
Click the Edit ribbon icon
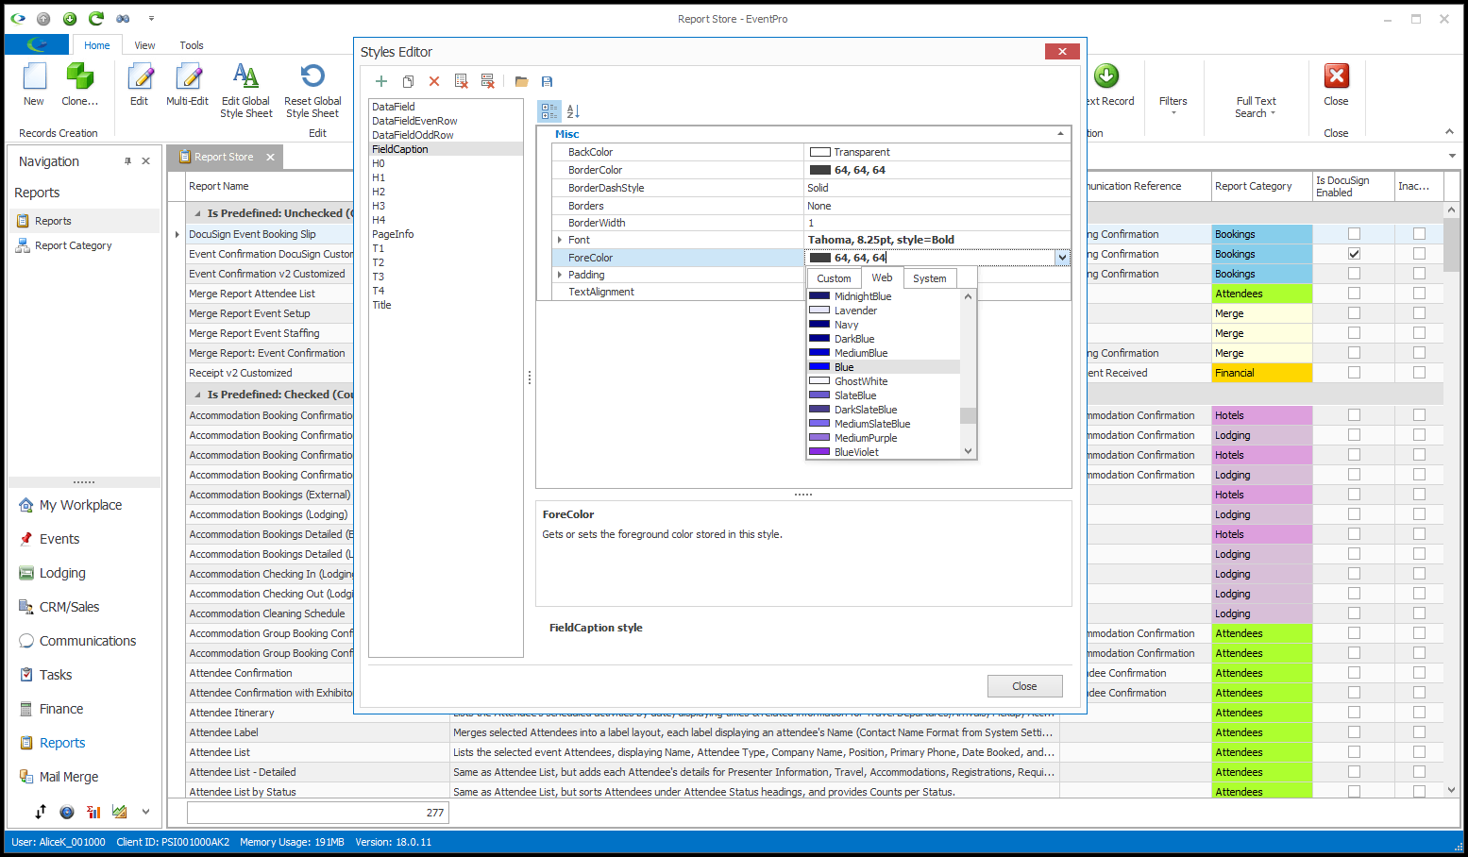140,76
